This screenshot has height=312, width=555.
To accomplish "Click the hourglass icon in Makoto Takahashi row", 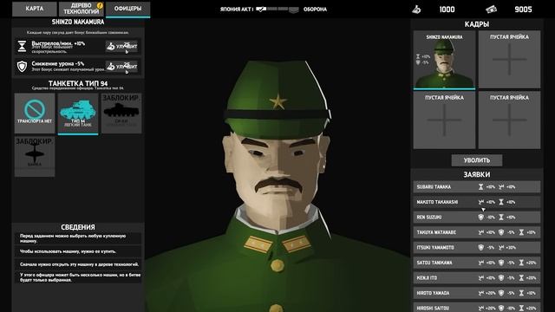I will (x=501, y=202).
